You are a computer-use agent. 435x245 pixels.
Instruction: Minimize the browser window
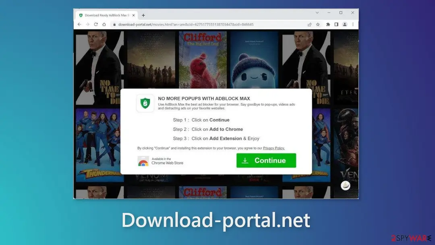(329, 13)
